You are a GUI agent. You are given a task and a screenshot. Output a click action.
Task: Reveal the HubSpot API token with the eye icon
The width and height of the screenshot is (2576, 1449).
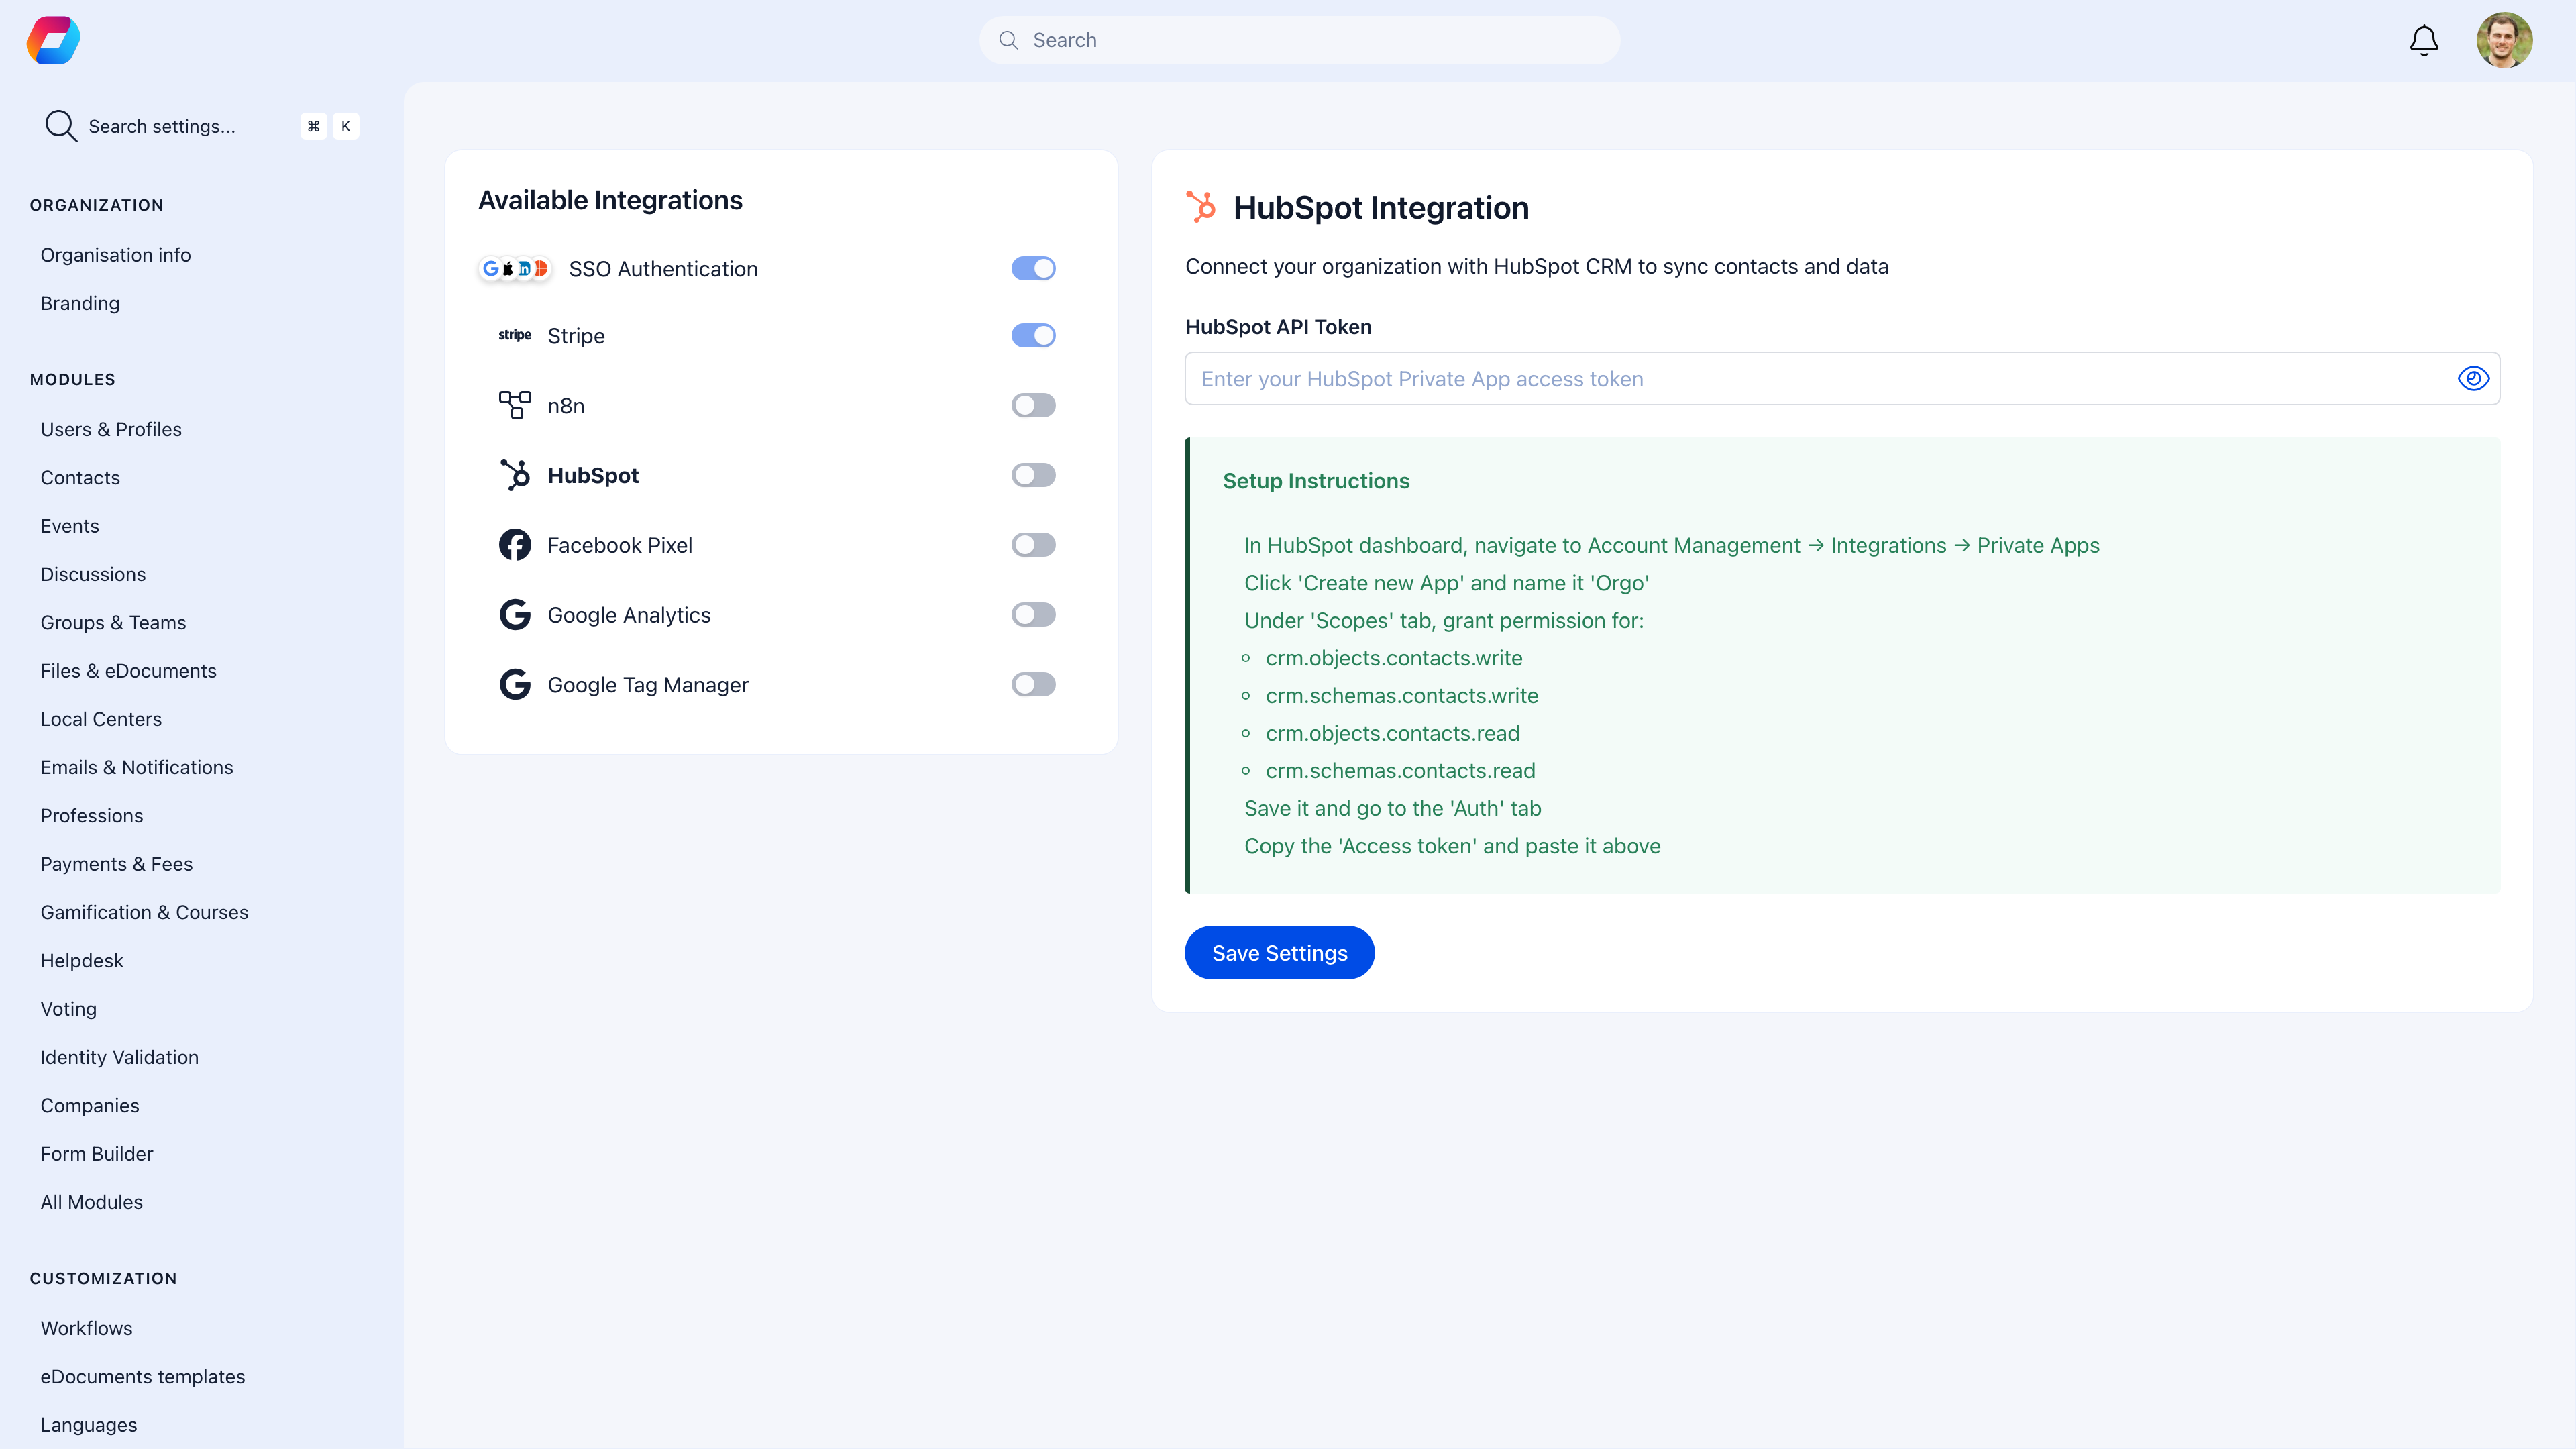pyautogui.click(x=2474, y=378)
